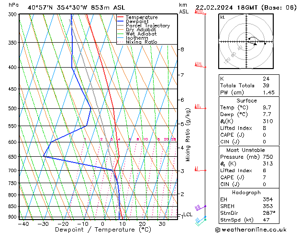Click the PW (cm) value 1.45

(269, 93)
